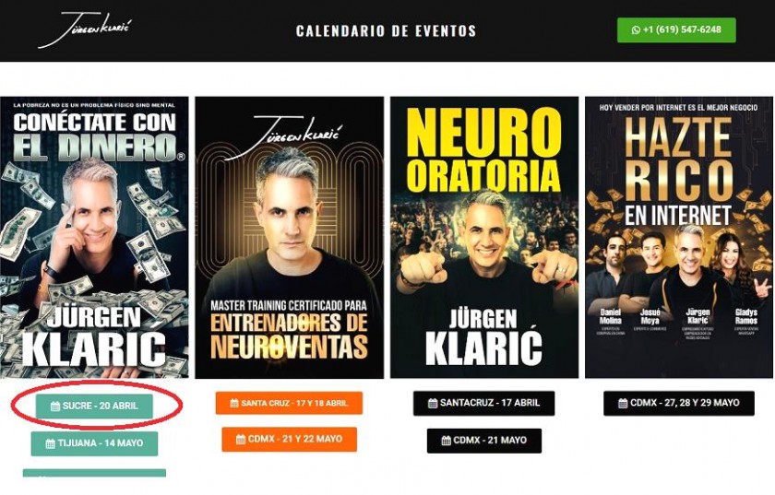
Task: Choose the black CDMX - 21 MAYO button
Action: tap(484, 441)
